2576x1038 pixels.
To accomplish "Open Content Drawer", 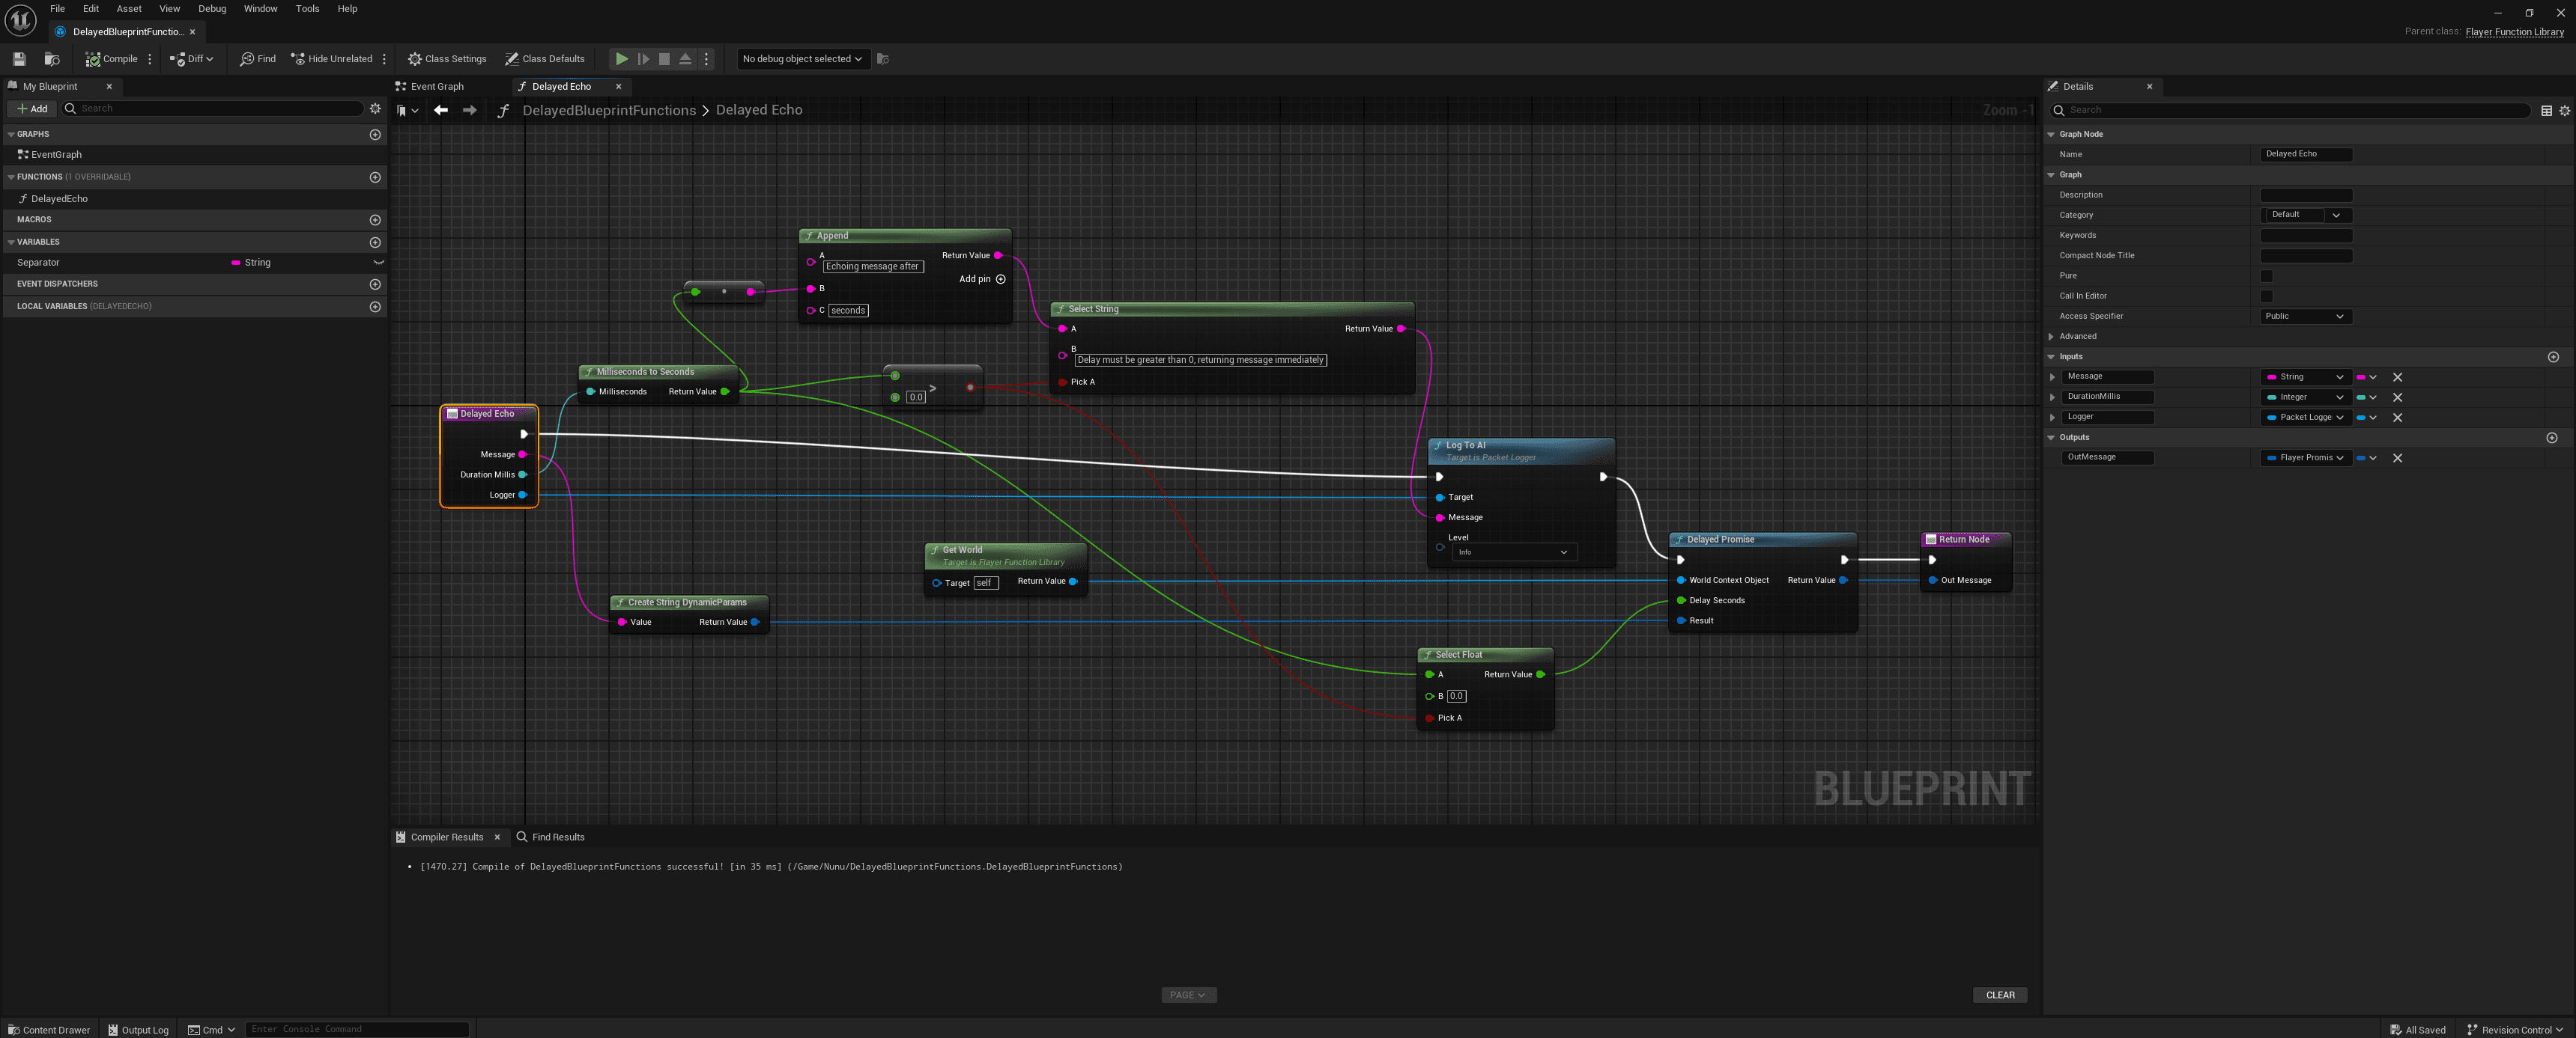I will pyautogui.click(x=49, y=1030).
